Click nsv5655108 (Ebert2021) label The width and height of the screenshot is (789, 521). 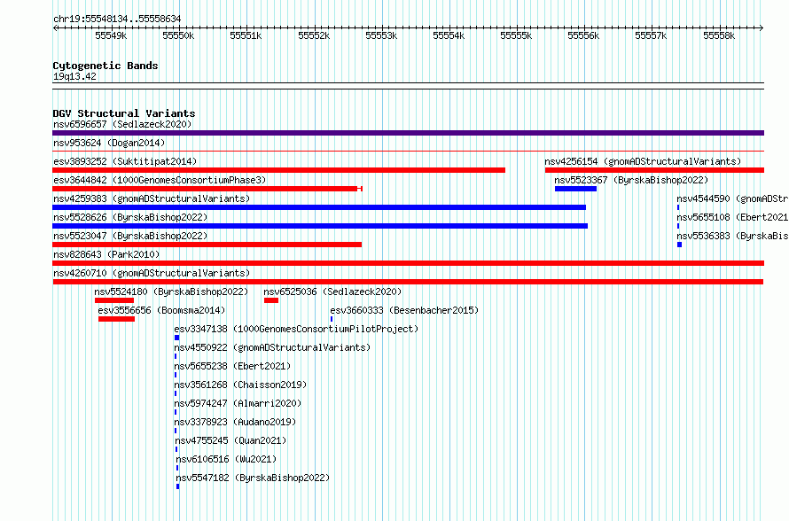click(x=732, y=217)
